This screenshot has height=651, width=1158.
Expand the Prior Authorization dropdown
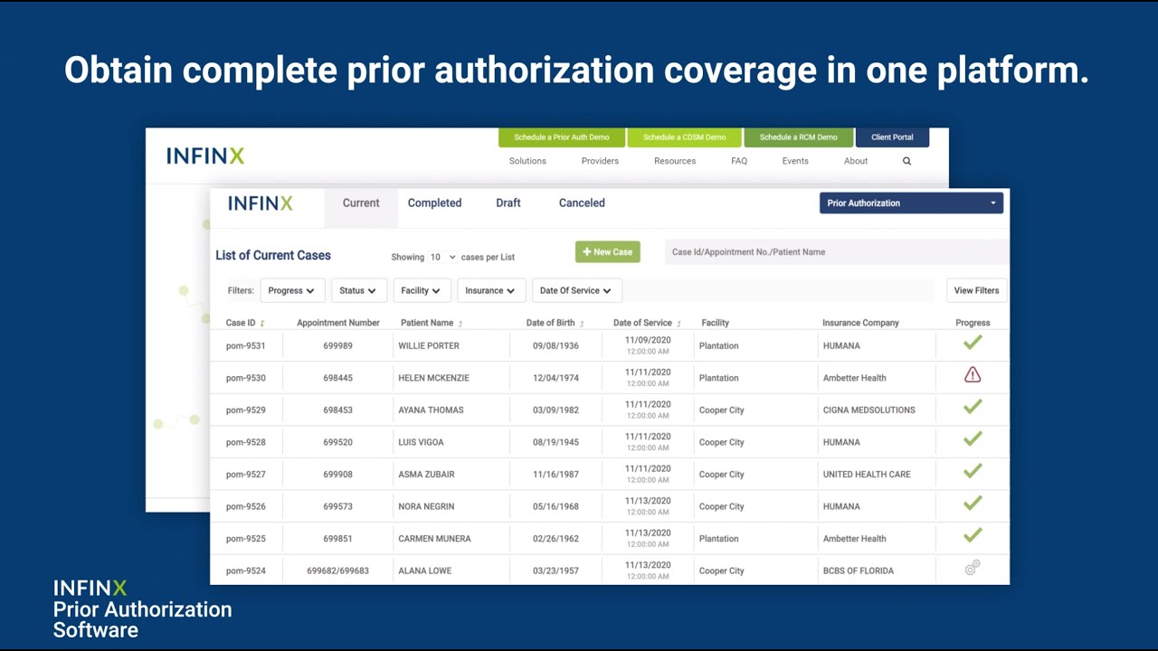[x=911, y=203]
